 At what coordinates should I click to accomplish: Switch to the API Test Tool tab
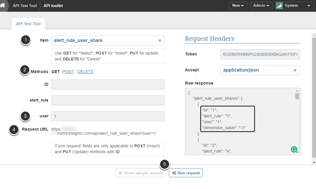tap(28, 24)
